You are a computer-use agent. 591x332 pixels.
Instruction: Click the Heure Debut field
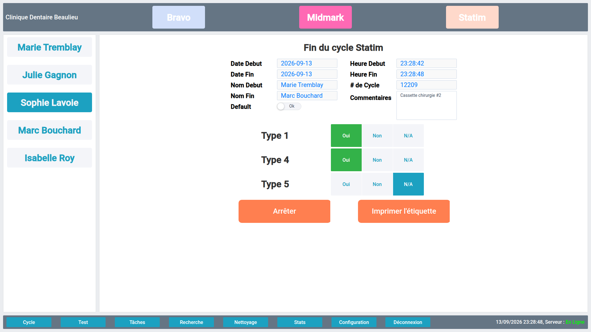click(x=427, y=63)
